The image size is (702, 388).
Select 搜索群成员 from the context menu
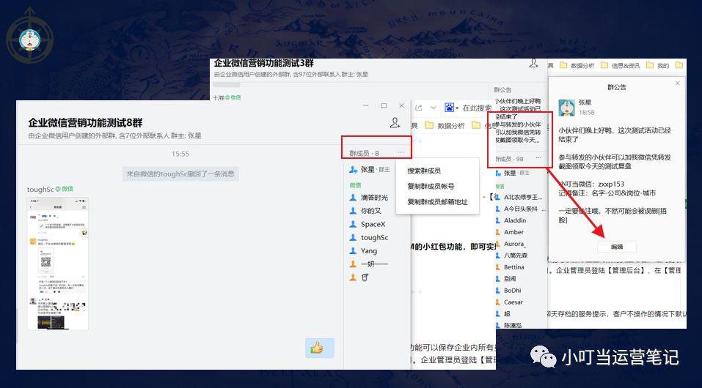(424, 171)
